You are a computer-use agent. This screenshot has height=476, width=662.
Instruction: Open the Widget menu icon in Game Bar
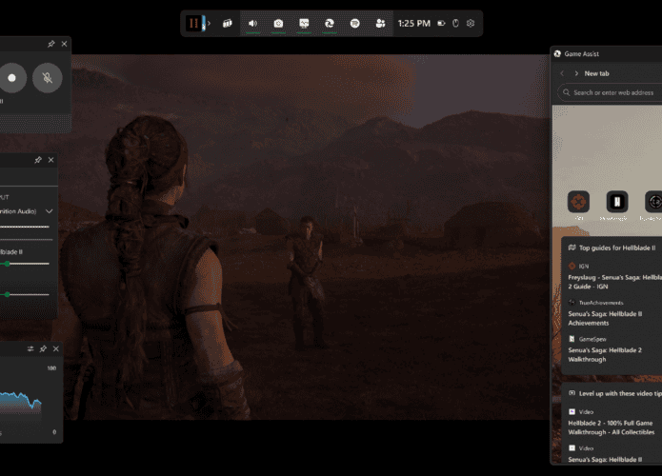coord(227,23)
